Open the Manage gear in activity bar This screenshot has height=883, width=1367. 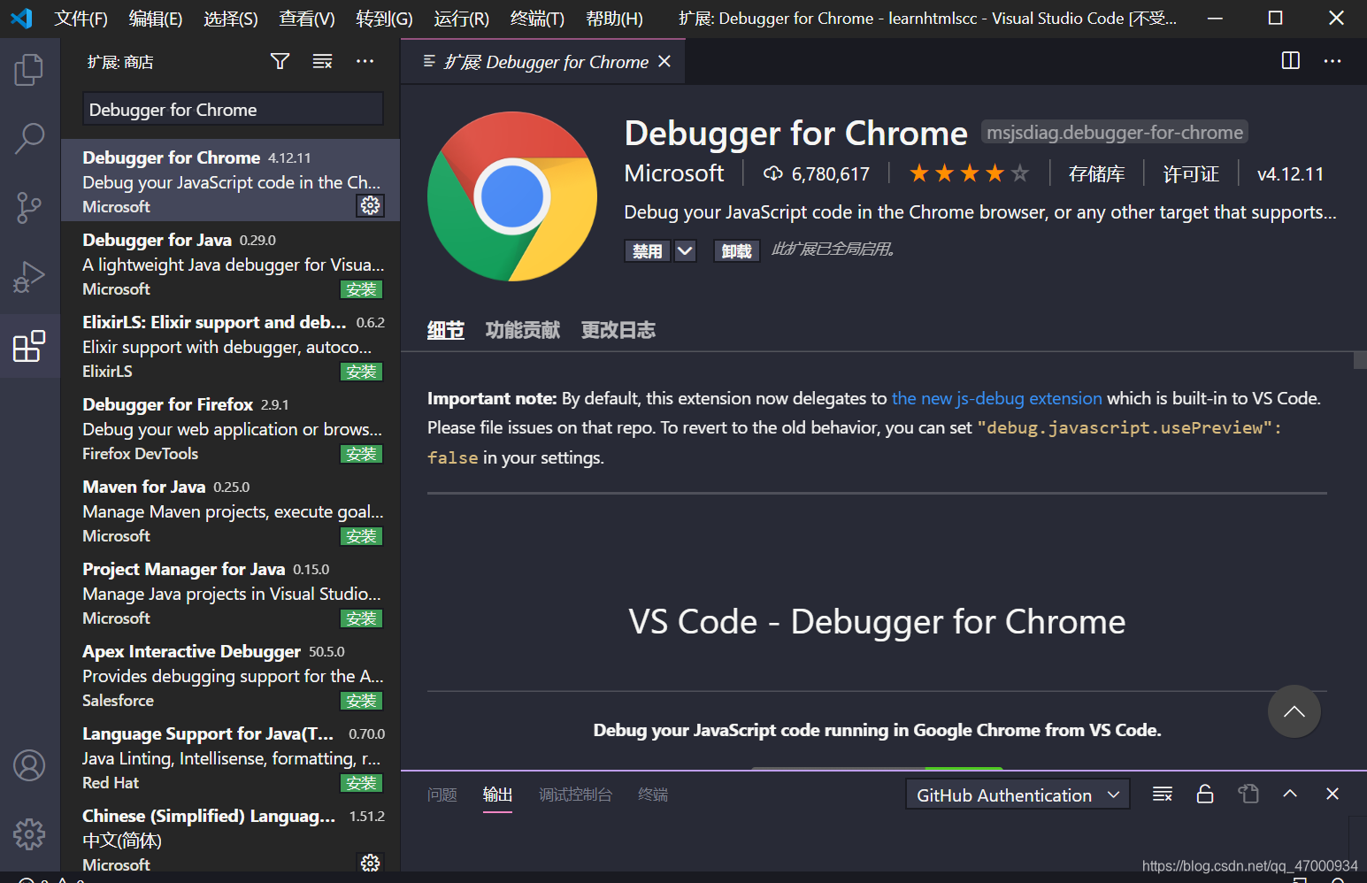point(29,833)
